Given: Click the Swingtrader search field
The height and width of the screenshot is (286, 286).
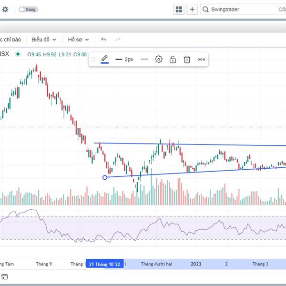Looking at the screenshot, I should point(243,10).
